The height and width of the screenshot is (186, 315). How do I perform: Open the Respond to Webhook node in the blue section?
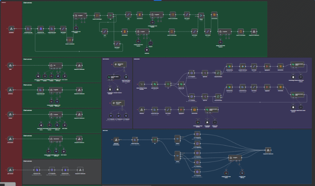268,150
